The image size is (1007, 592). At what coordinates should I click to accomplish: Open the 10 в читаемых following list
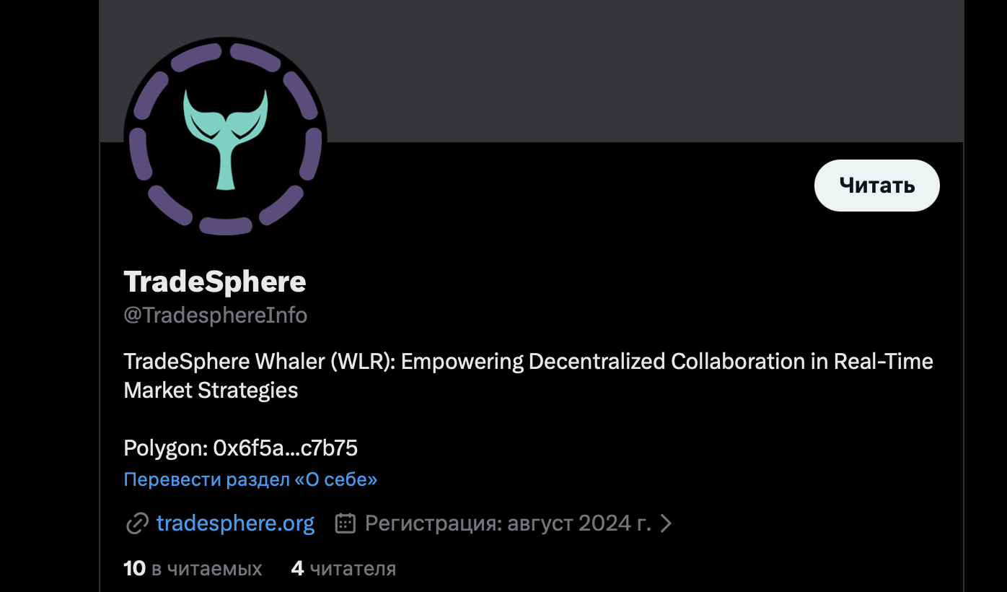coord(192,568)
